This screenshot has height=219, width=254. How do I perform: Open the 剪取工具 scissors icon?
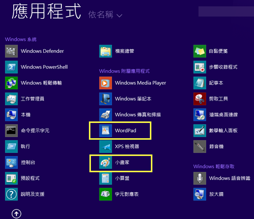(x=200, y=99)
